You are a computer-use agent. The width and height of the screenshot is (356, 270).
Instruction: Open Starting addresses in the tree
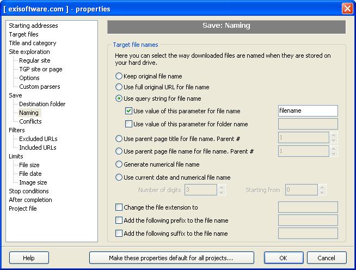(x=33, y=26)
